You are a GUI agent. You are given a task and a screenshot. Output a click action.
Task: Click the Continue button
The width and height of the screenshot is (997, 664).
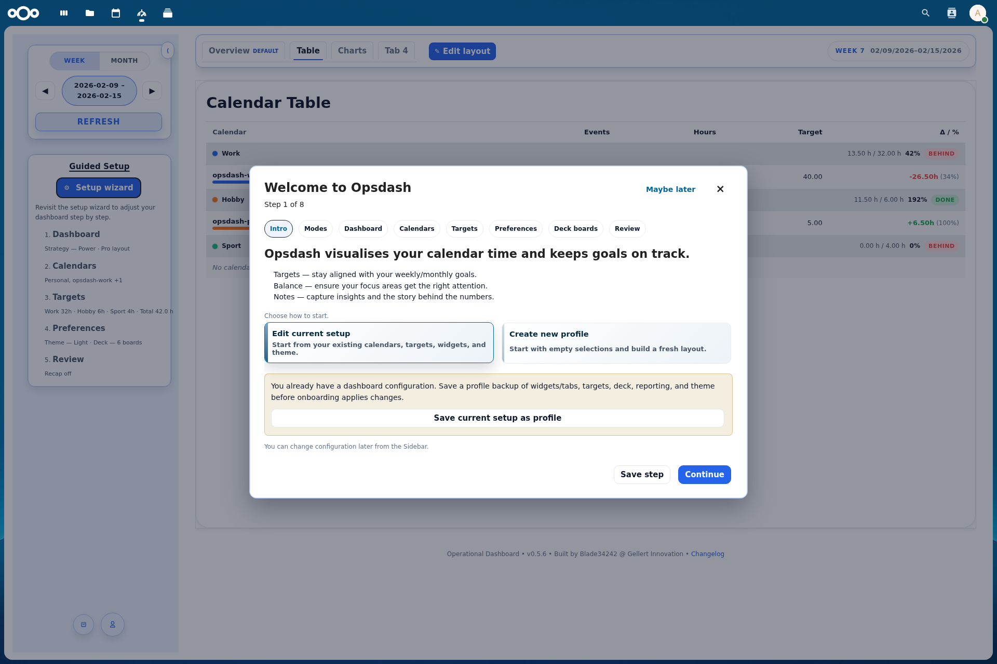click(705, 475)
